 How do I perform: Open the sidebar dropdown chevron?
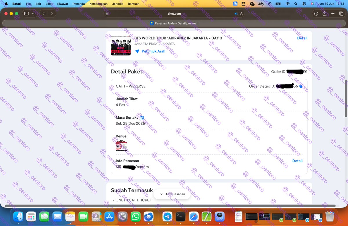(33, 14)
